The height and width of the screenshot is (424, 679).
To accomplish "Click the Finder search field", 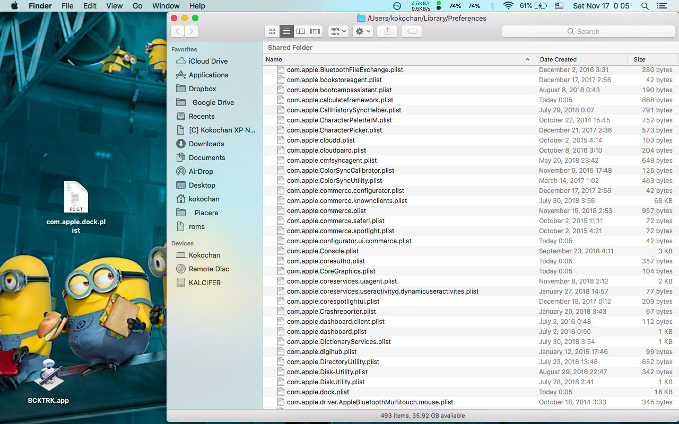I will click(x=588, y=31).
